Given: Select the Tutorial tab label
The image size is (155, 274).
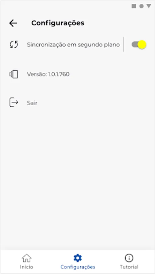Looking at the screenshot, I should [129, 267].
